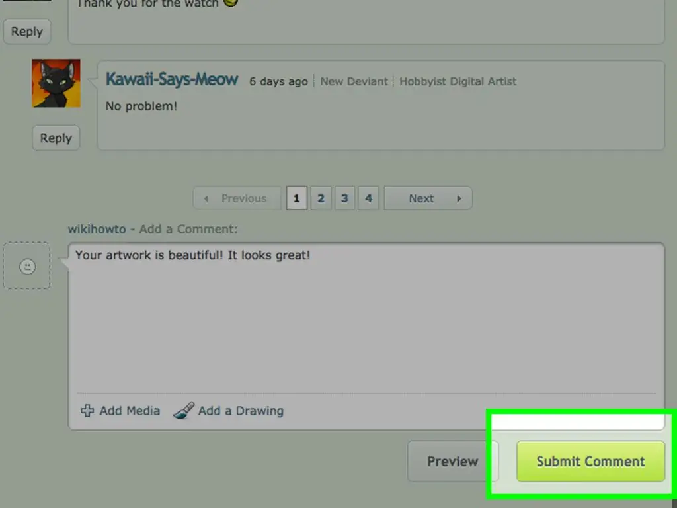Select comments page 1
This screenshot has height=508, width=677.
point(297,198)
